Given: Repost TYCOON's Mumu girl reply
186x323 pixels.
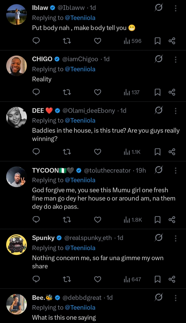Looking at the screenshot, I should point(67,220).
